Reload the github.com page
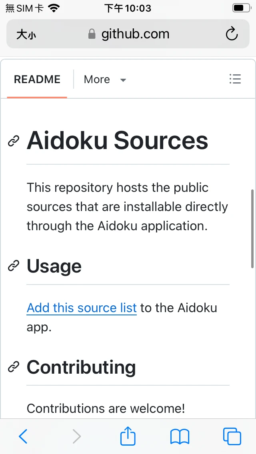This screenshot has height=454, width=256. [x=232, y=34]
